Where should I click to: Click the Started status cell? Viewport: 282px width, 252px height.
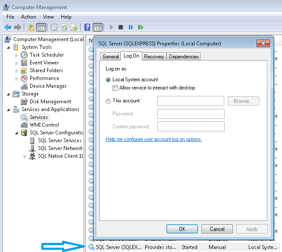pos(189,247)
